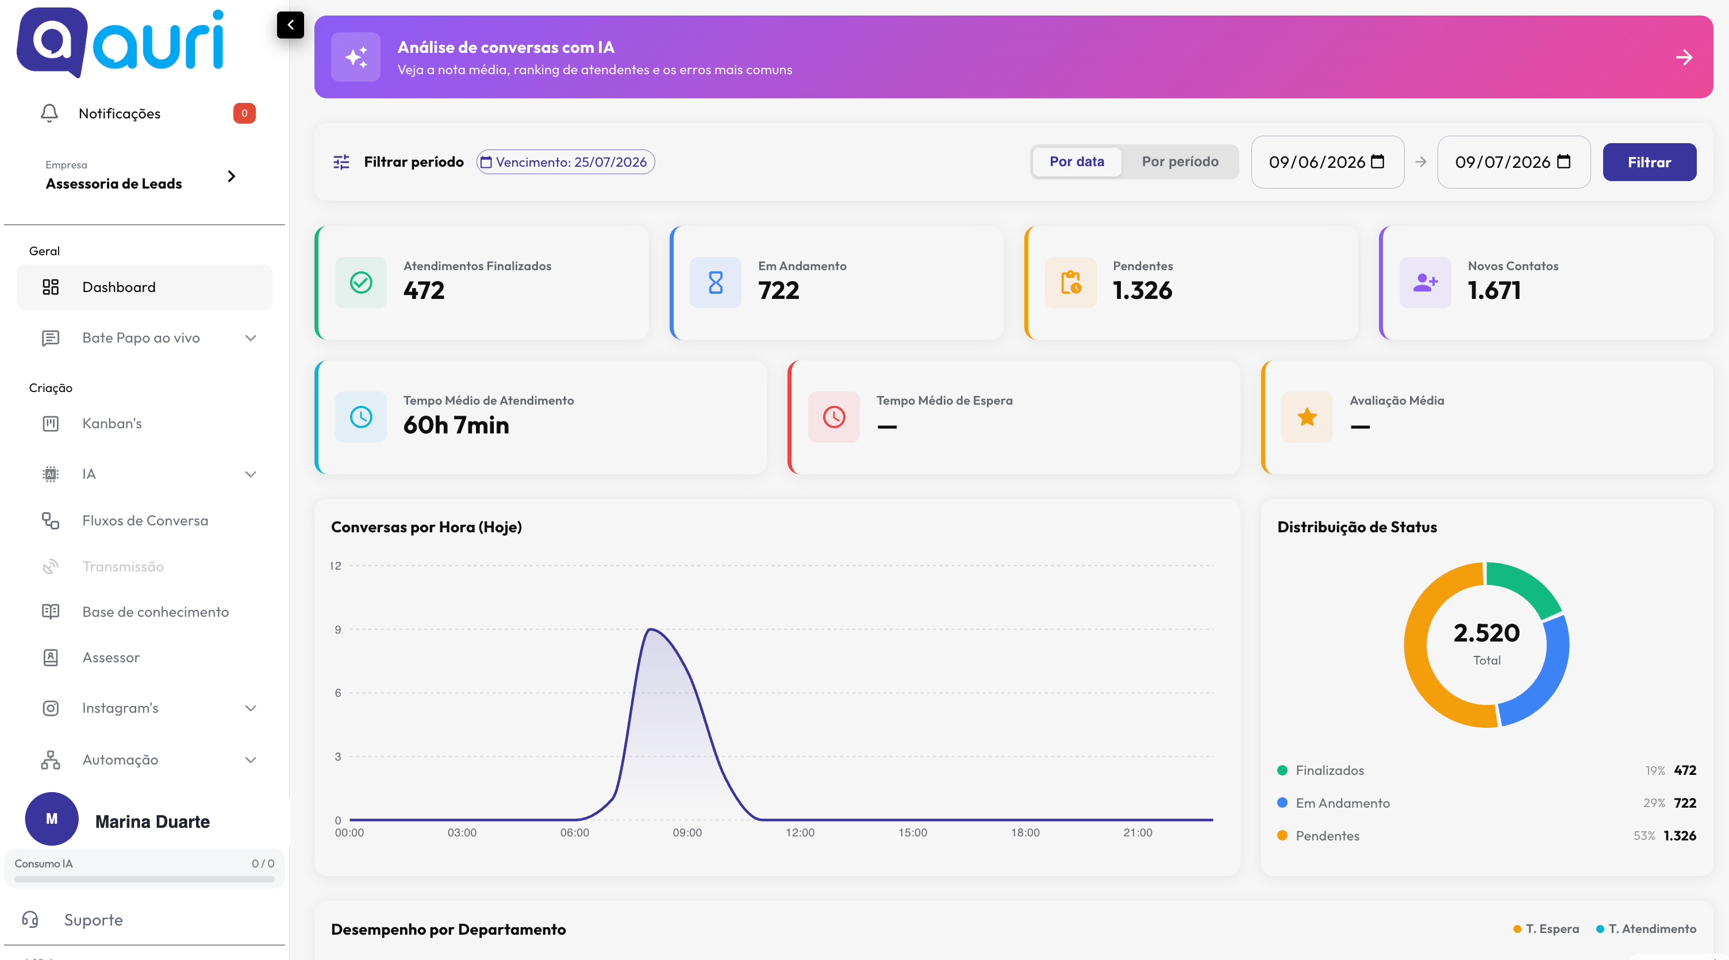The width and height of the screenshot is (1729, 960).
Task: Open the calendar picker on 09/06/2026 field
Action: [x=1377, y=161]
